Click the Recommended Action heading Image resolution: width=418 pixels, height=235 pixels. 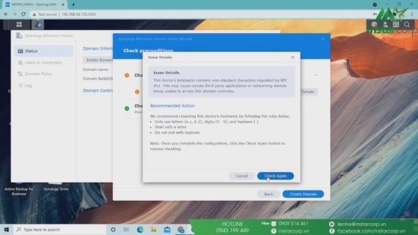[x=172, y=106]
